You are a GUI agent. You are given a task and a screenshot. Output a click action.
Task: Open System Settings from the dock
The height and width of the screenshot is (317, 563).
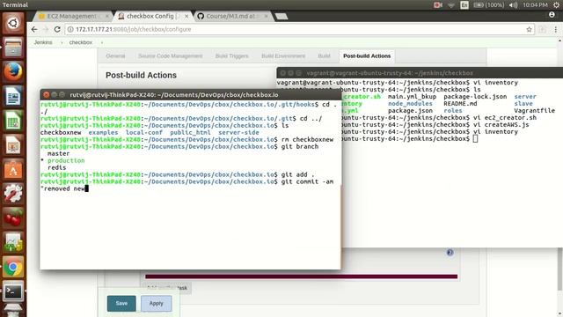[x=13, y=194]
